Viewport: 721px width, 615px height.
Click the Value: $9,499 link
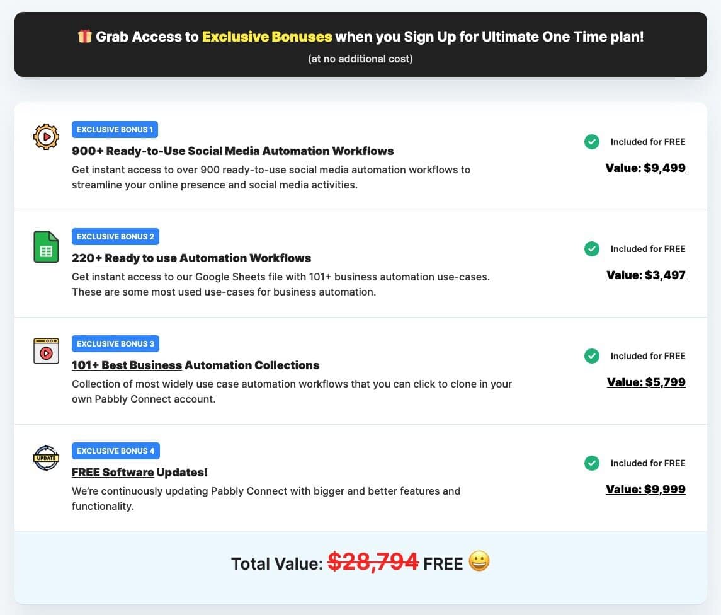[645, 168]
